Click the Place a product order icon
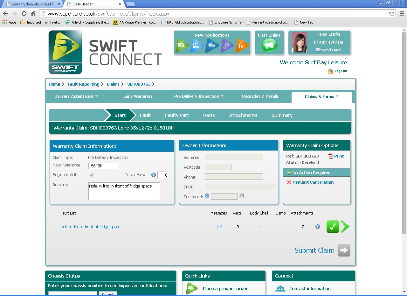 192,288
